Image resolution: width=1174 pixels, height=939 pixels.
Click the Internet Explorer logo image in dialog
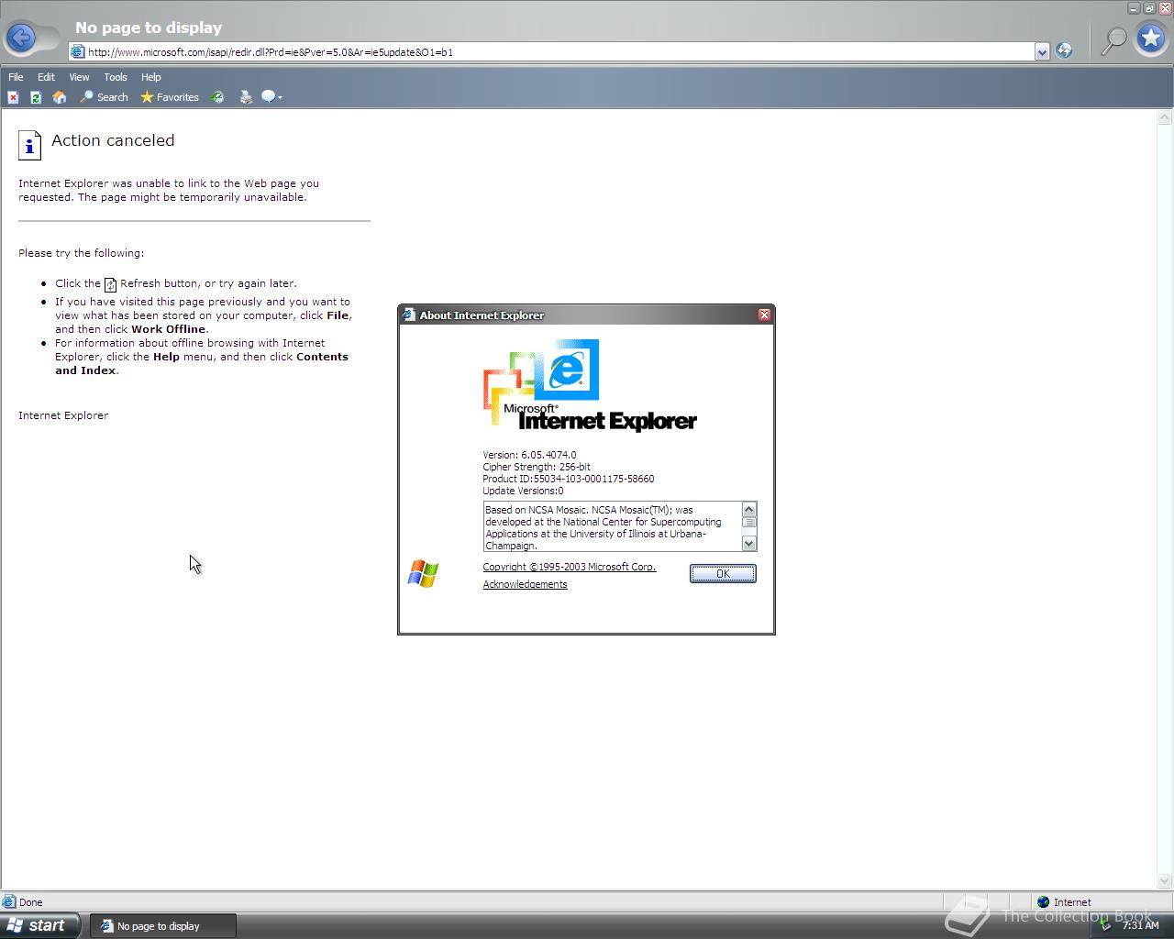tap(589, 385)
